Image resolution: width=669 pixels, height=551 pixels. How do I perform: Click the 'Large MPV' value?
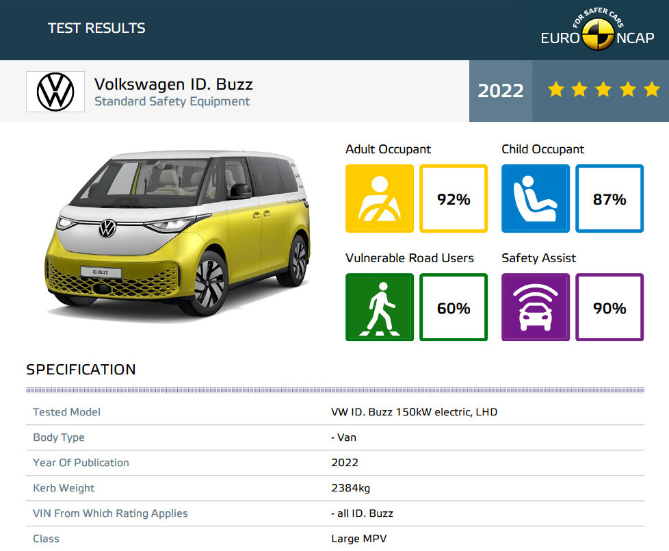(359, 539)
